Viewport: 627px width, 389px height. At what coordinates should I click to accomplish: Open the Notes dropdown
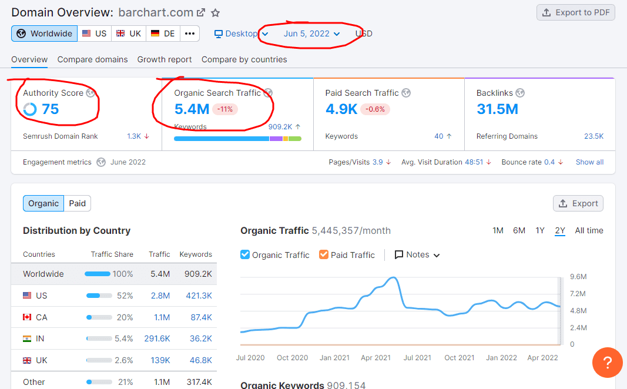[x=417, y=254]
